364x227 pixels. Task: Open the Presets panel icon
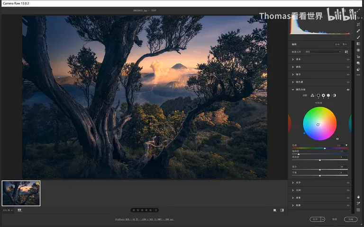tap(358, 69)
